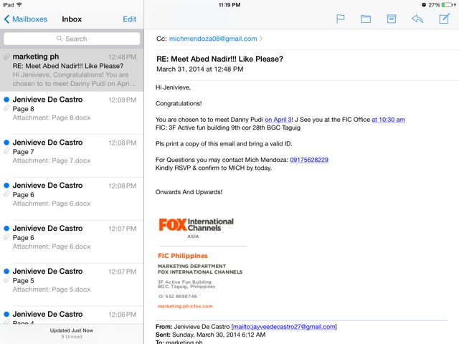
Task: Tap the paperclip icon on Page 8 email
Action: click(x=6, y=108)
